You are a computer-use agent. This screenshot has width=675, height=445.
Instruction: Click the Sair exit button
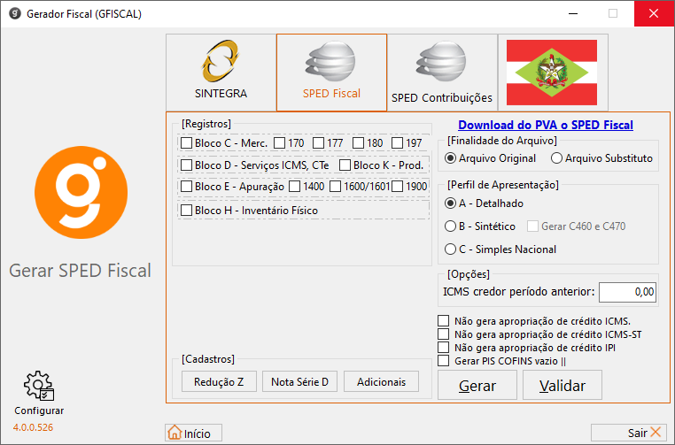(629, 433)
